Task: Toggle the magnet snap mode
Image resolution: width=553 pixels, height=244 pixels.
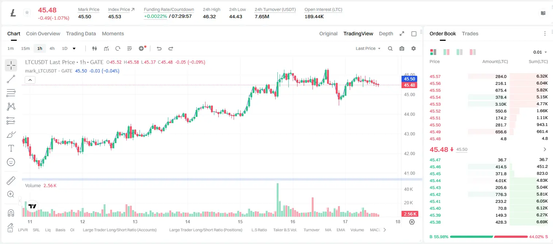Action: click(11, 213)
